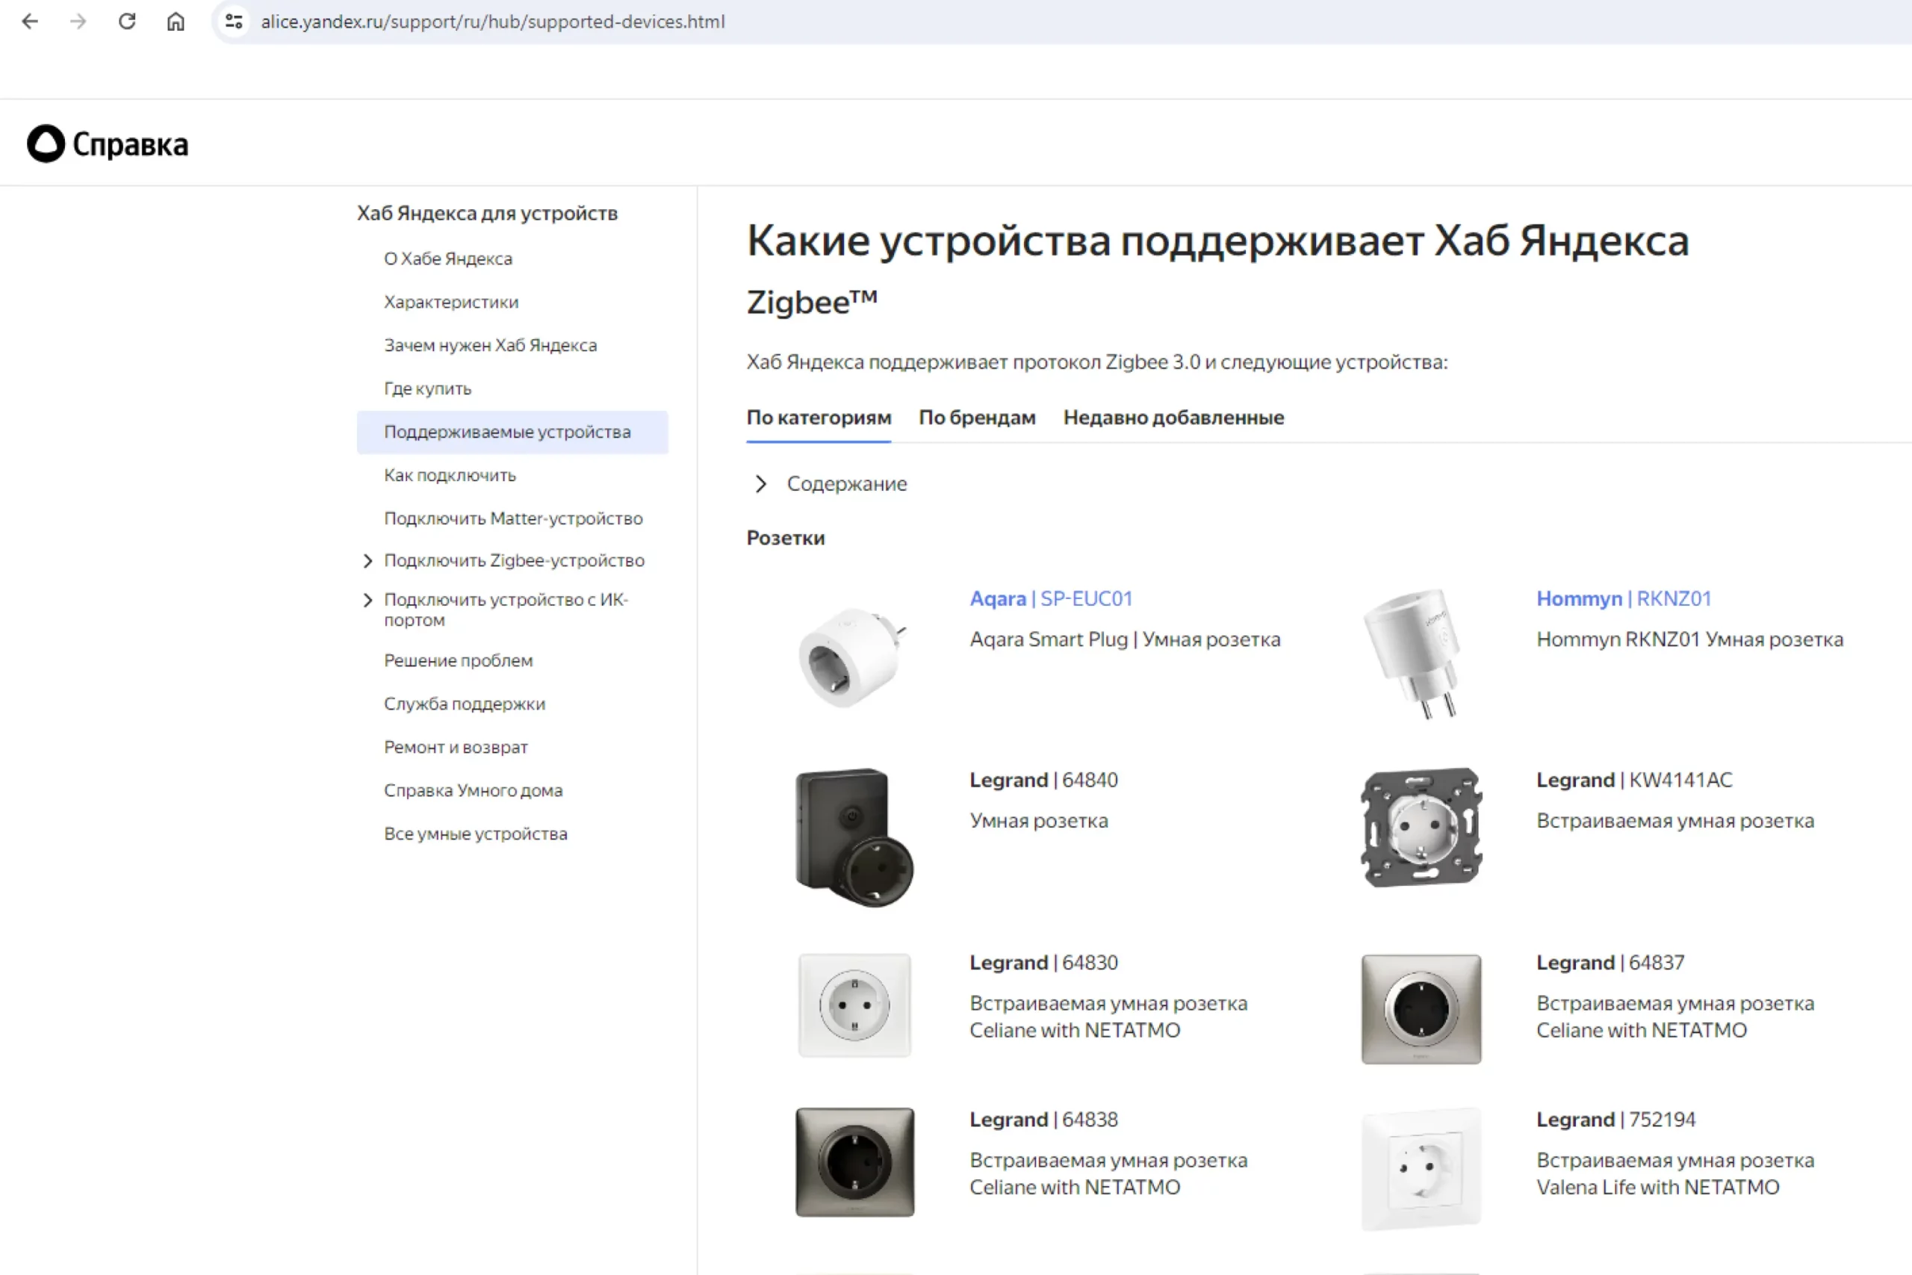This screenshot has height=1275, width=1912.
Task: Click the browser back arrow
Action: pos(30,22)
